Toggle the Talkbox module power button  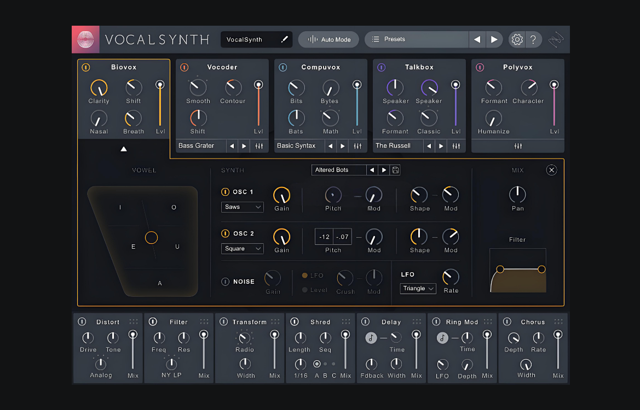click(x=381, y=67)
